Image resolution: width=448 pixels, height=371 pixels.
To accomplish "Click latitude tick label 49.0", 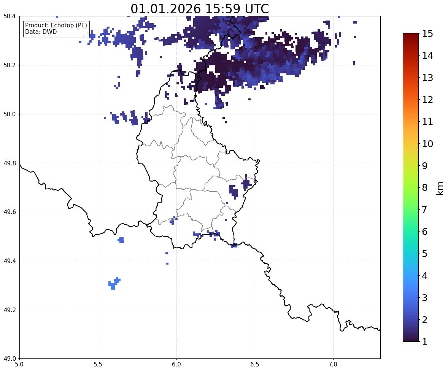I will pos(9,359).
